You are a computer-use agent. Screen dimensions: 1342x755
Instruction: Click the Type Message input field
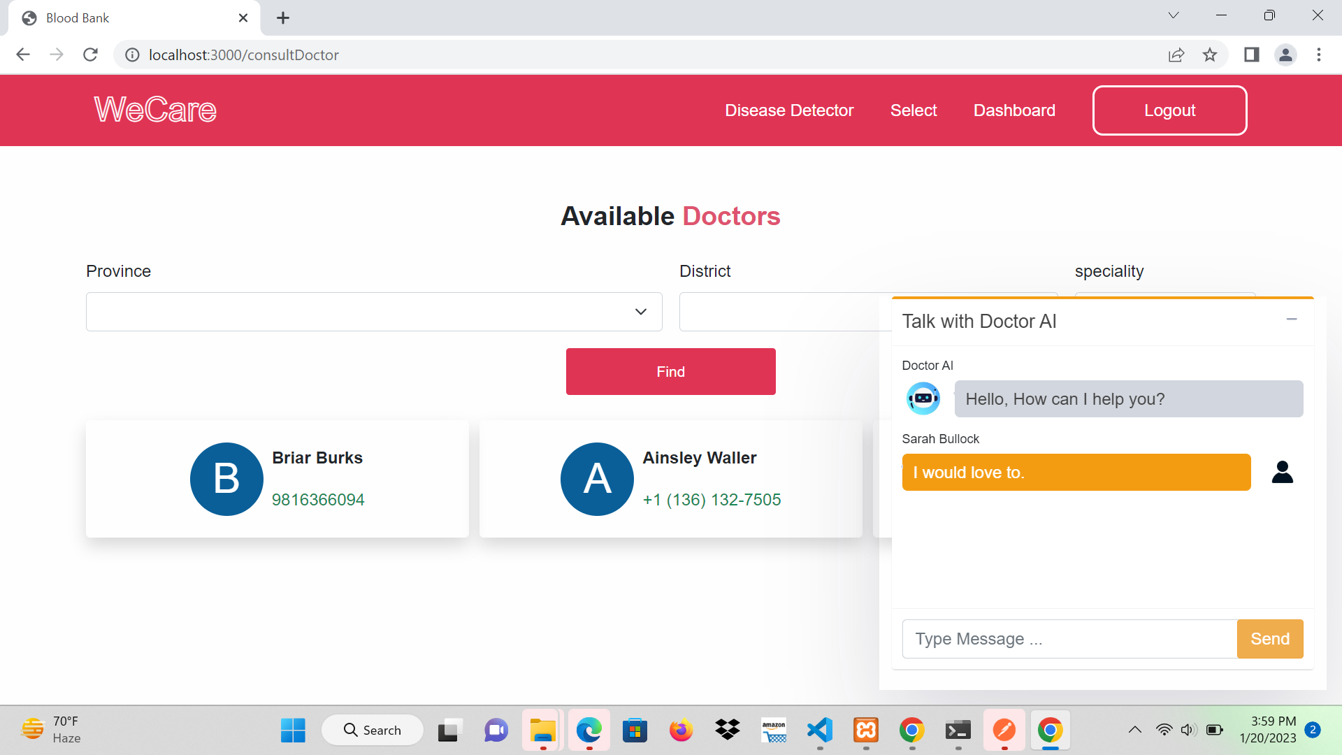[x=1069, y=639]
